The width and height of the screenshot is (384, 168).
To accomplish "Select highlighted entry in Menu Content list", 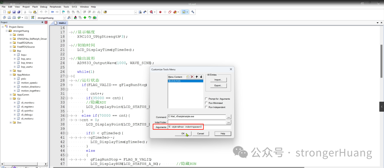I will (x=185, y=81).
